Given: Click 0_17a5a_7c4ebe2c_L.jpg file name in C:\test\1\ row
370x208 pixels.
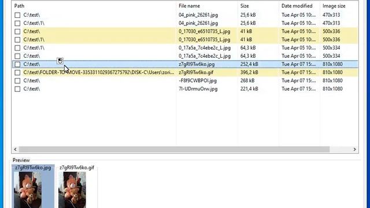Looking at the screenshot, I should pos(205,48).
